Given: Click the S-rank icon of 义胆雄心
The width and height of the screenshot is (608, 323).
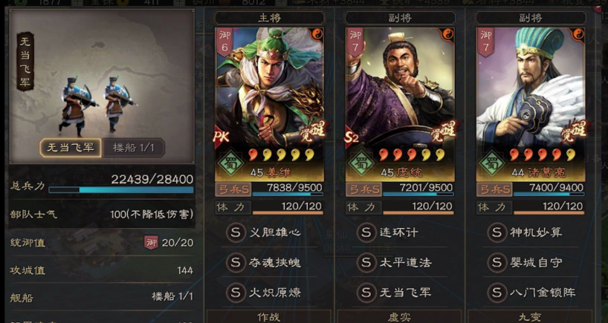Looking at the screenshot, I should pyautogui.click(x=236, y=232).
